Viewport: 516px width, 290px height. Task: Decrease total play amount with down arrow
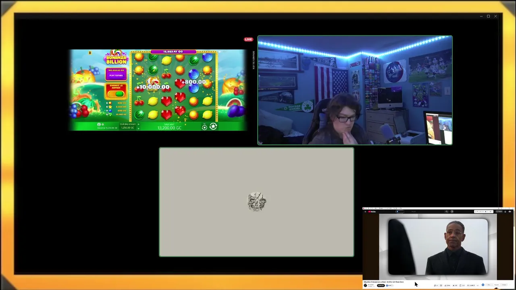point(139,128)
